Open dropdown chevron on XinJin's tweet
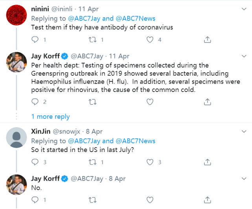This screenshot has height=209, width=252. (x=243, y=132)
